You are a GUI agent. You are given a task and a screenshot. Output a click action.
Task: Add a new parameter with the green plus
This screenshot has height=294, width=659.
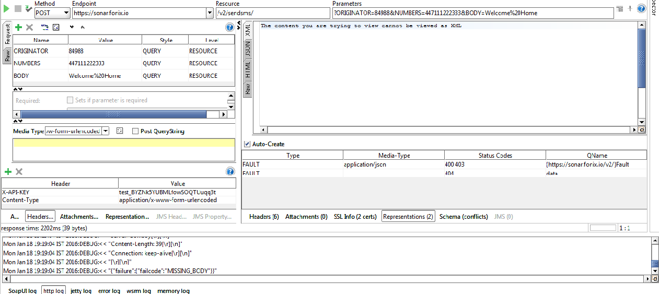pos(18,27)
